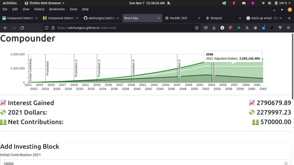The image size is (294, 165).
Task: Click the V-shaped extension icon
Action: click(x=280, y=28)
